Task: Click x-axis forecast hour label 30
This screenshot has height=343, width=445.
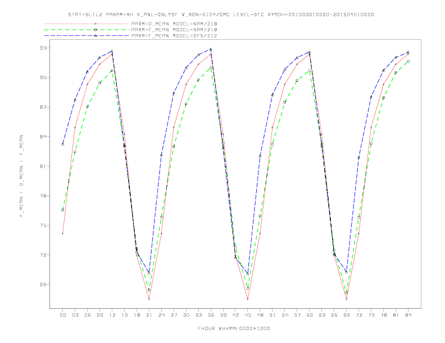Action: pos(186,315)
